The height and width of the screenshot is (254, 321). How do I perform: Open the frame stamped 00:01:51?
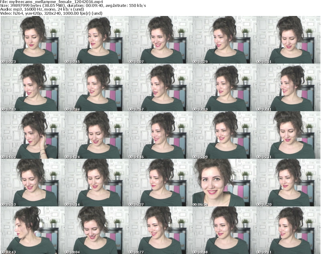tap(288, 40)
